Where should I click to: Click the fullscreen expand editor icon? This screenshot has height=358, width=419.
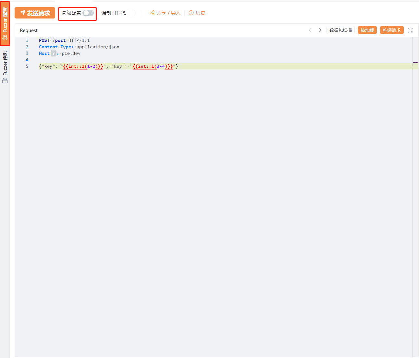pos(410,30)
